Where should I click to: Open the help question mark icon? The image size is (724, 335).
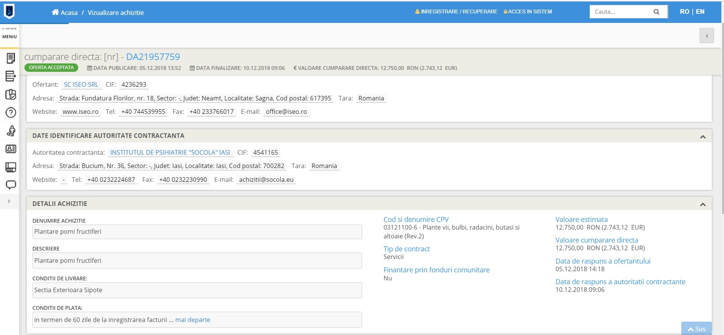[x=11, y=112]
